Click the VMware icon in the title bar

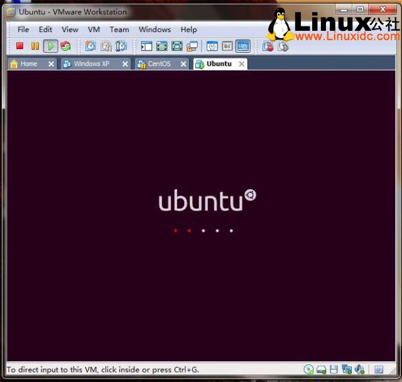(11, 12)
